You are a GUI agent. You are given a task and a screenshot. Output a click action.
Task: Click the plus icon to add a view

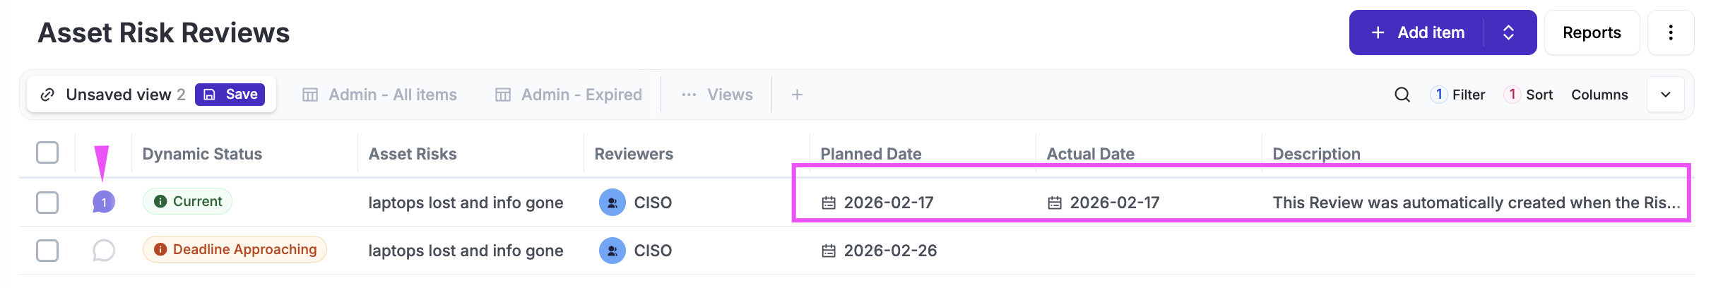797,95
